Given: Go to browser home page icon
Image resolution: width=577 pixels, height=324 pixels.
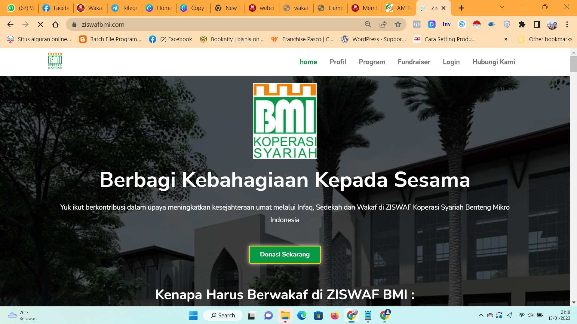Looking at the screenshot, I should [55, 24].
